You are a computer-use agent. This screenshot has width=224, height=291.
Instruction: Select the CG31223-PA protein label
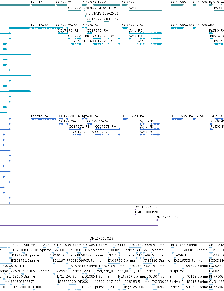pyautogui.click(x=134, y=116)
